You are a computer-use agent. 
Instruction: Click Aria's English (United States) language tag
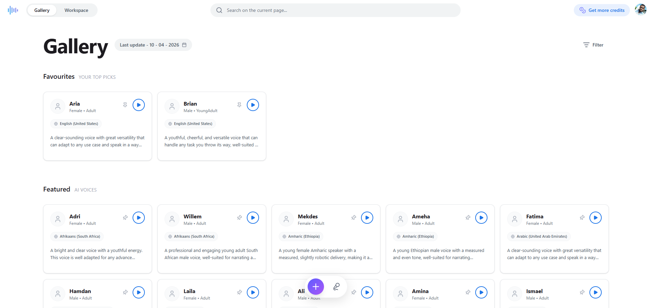76,124
